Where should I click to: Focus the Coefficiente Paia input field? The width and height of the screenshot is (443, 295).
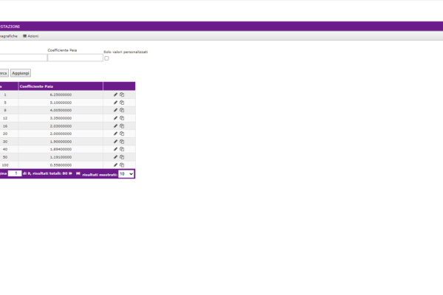[75, 58]
